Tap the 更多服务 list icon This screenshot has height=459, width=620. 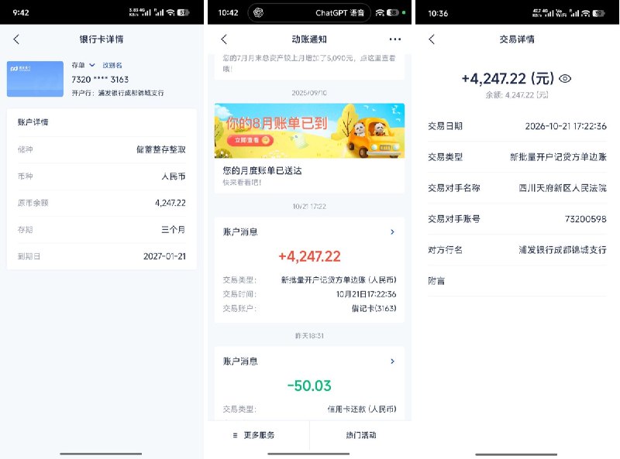click(x=236, y=435)
